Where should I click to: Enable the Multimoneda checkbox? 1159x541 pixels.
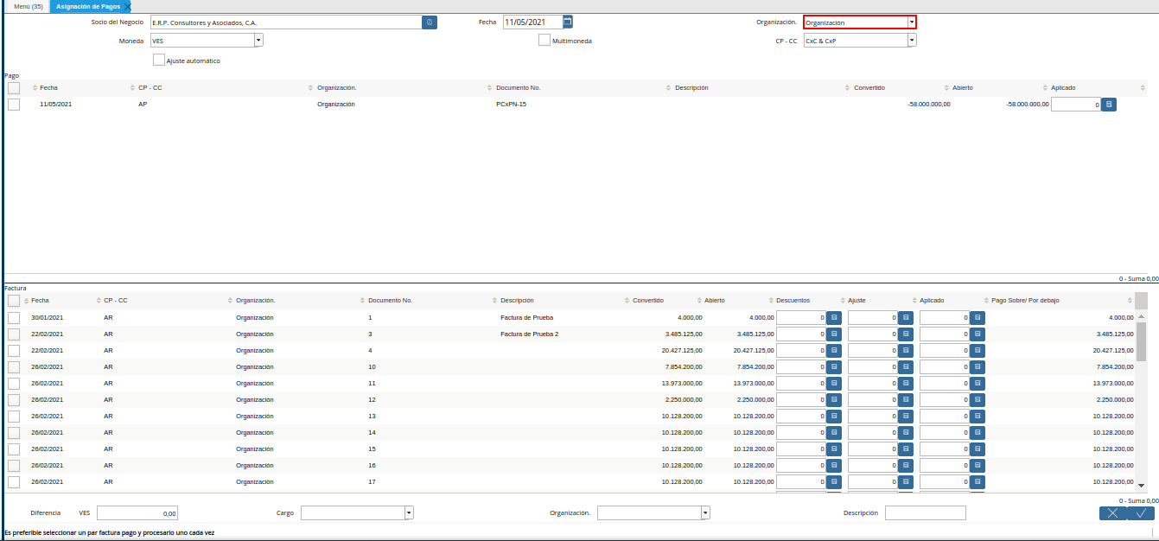tap(544, 40)
